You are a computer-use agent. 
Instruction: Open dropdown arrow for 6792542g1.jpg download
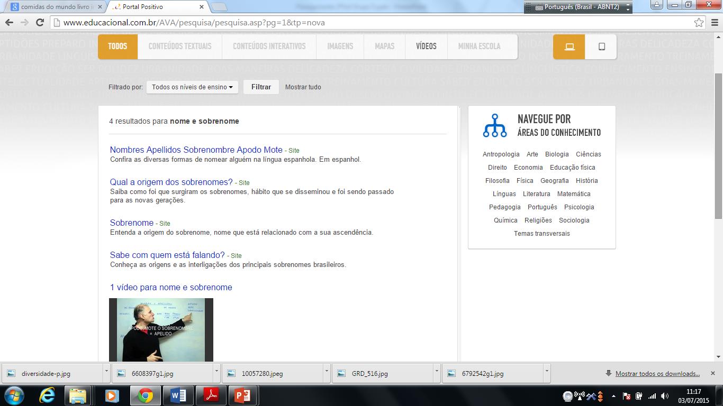pyautogui.click(x=547, y=373)
